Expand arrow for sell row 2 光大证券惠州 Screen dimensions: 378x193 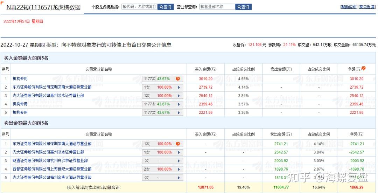(x=179, y=152)
